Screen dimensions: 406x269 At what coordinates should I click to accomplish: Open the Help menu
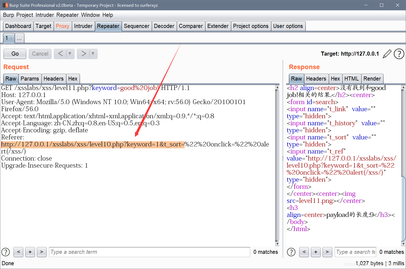(x=108, y=15)
